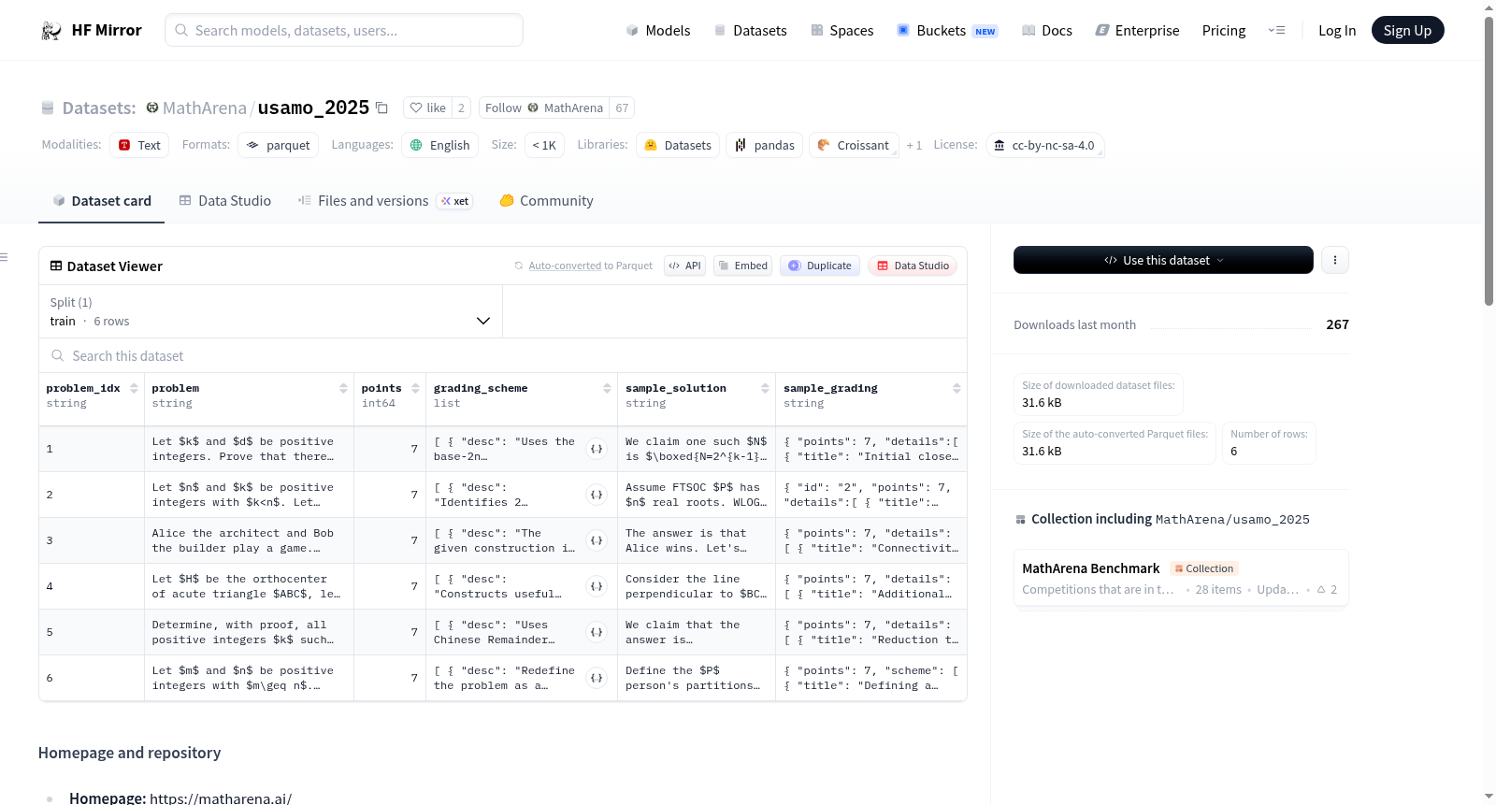Expand grading_scheme JSON in row 2
The width and height of the screenshot is (1496, 805).
[597, 495]
